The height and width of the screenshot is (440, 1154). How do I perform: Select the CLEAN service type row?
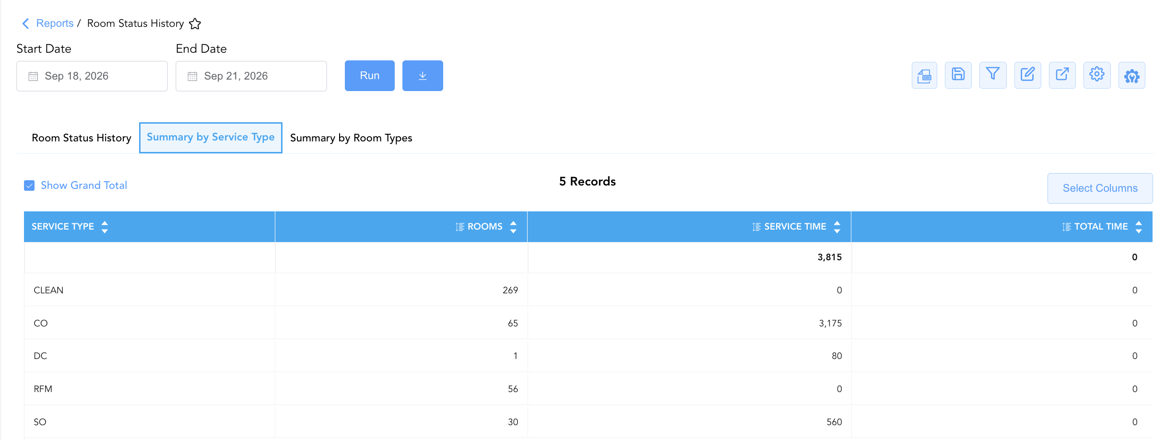coord(589,290)
